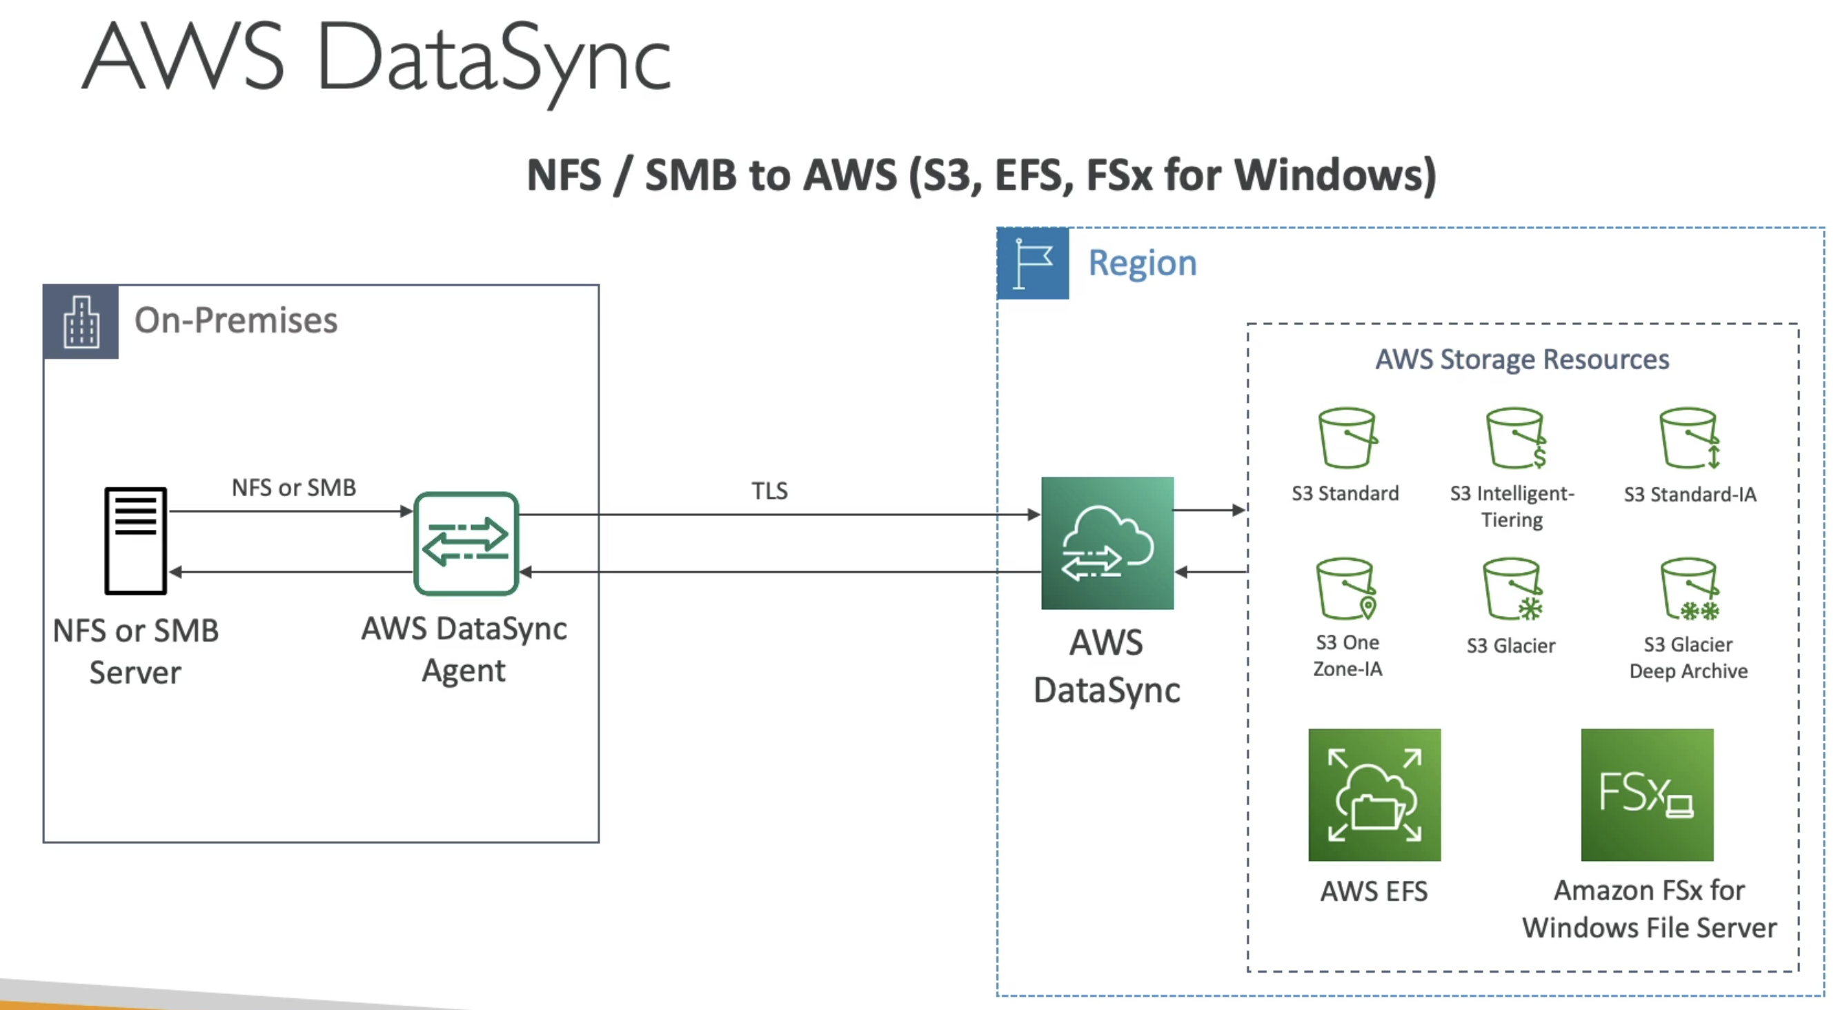Select the AWS DataSync Agent icon
Viewport: 1838px width, 1010px height.
[x=466, y=544]
